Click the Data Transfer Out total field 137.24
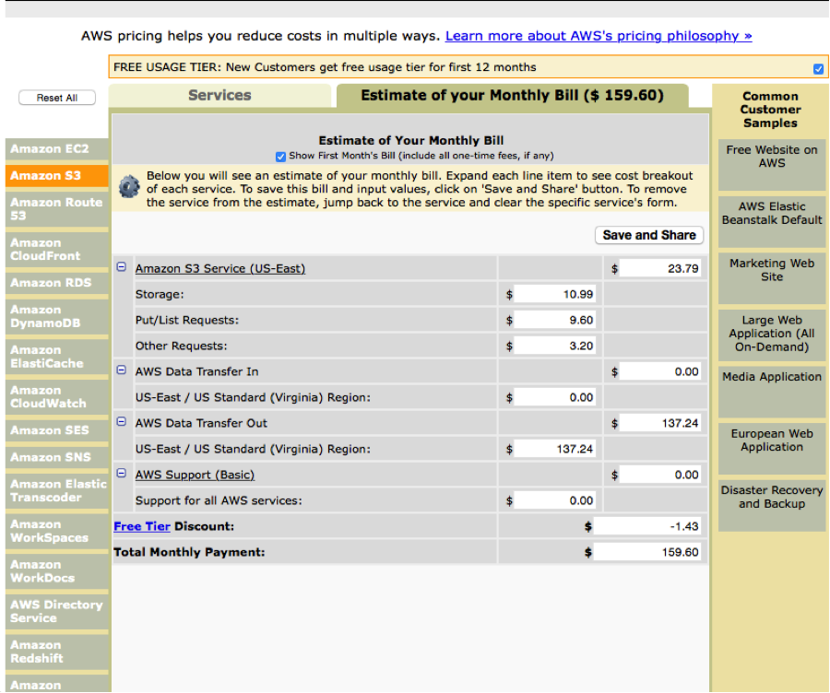 (660, 423)
